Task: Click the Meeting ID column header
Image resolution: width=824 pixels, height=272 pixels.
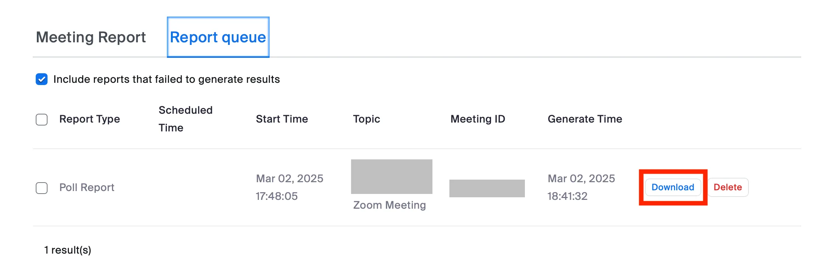Action: [x=478, y=119]
